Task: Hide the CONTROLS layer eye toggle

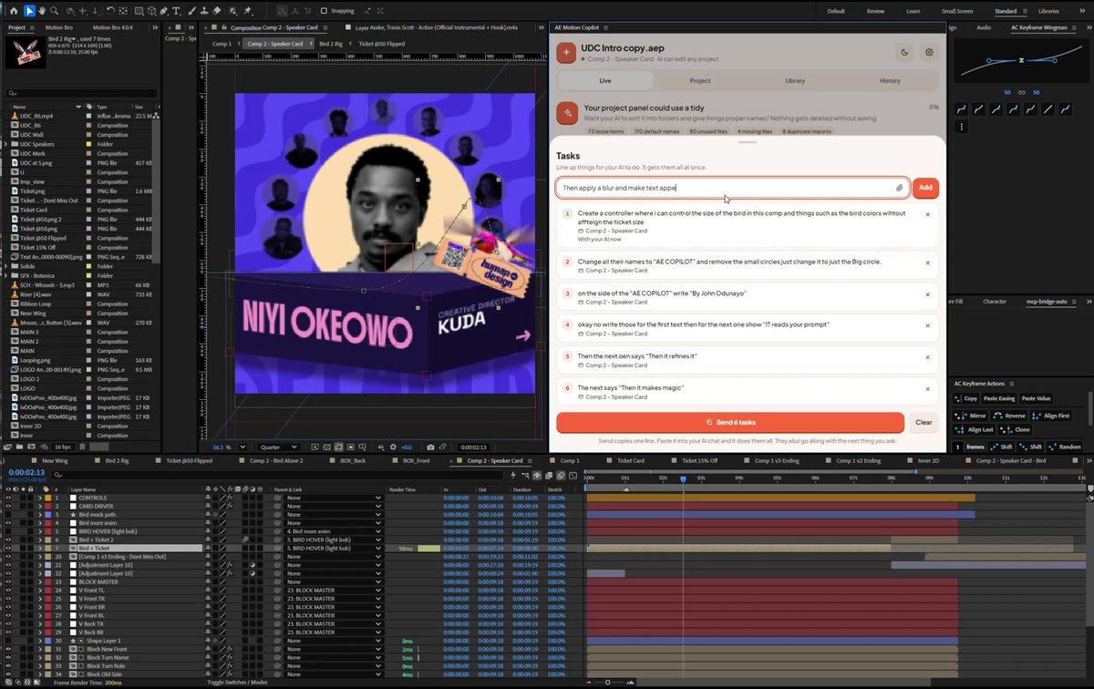Action: point(8,498)
